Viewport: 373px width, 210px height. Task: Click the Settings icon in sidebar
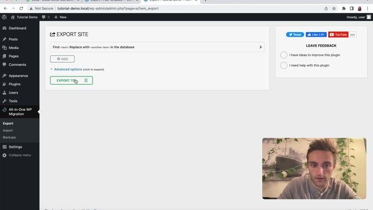pyautogui.click(x=5, y=147)
